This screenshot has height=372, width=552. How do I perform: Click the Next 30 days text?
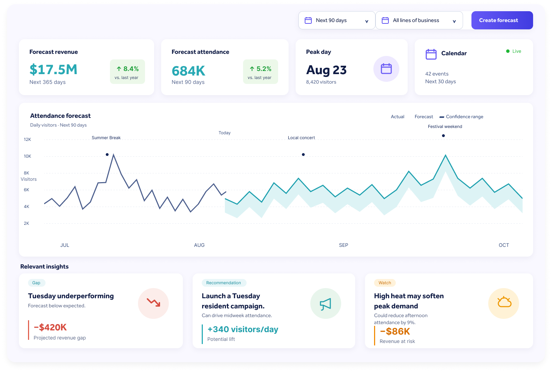(x=441, y=81)
